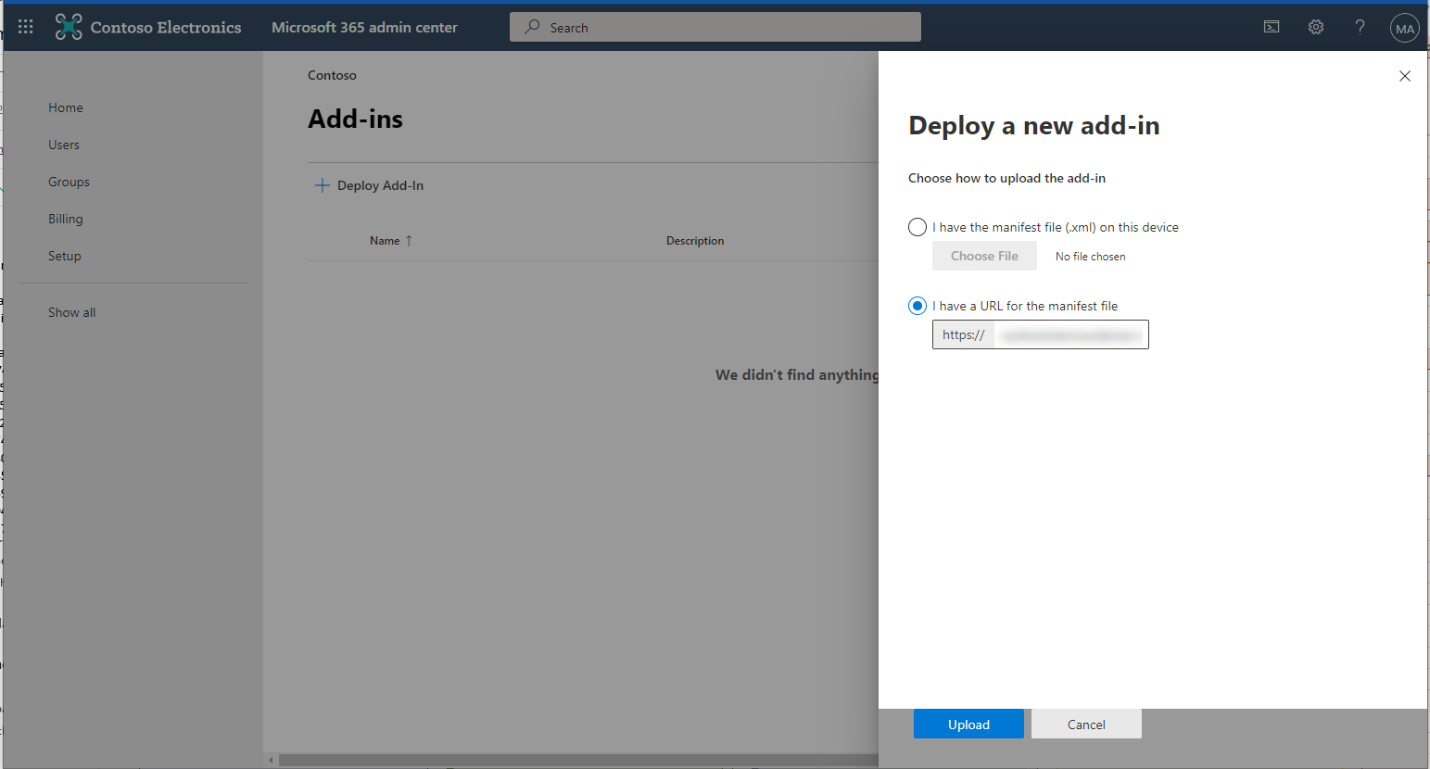Screen dimensions: 1430x769
Task: Open the settings gear icon
Action: 1316,27
